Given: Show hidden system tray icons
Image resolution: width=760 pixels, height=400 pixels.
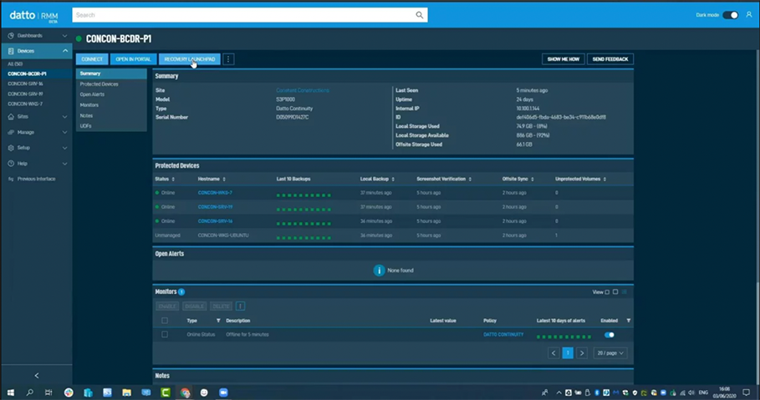Looking at the screenshot, I should pyautogui.click(x=559, y=392).
